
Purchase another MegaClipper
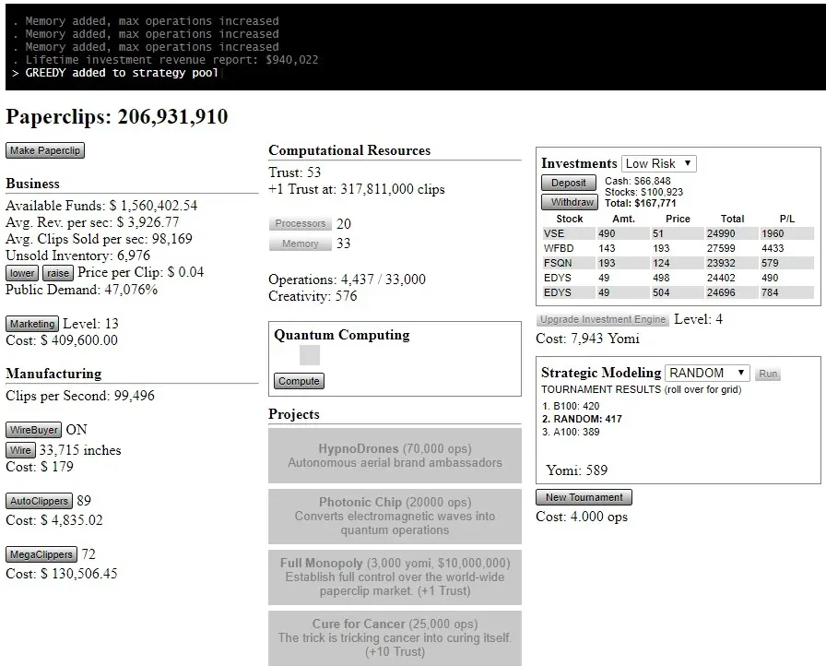(x=41, y=554)
